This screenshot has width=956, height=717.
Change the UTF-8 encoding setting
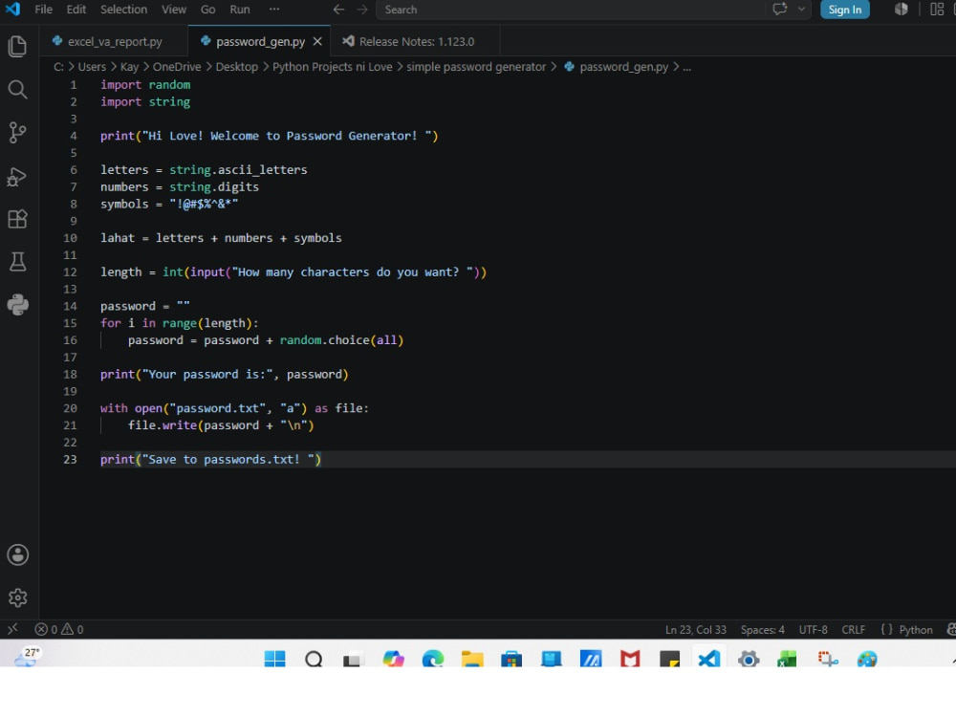pos(813,629)
